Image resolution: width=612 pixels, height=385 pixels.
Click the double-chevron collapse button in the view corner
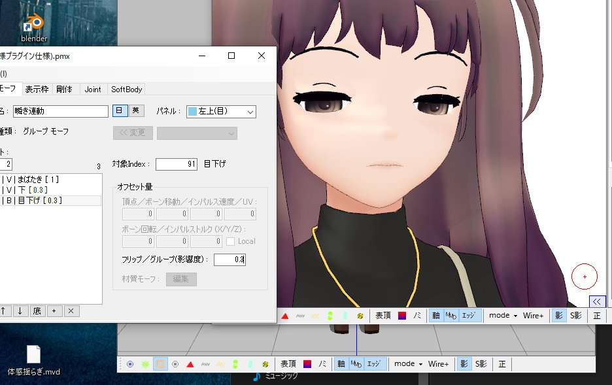coord(597,301)
